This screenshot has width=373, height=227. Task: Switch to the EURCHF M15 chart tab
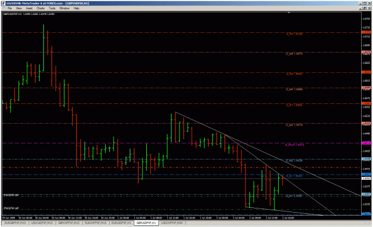pyautogui.click(x=95, y=223)
